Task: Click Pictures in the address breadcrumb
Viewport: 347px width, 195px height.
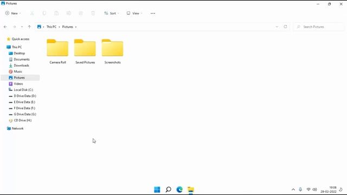Action: (x=67, y=27)
